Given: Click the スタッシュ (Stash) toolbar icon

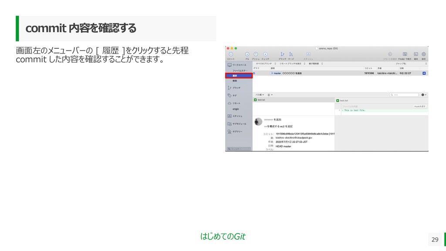Looking at the screenshot, I should tap(308, 54).
